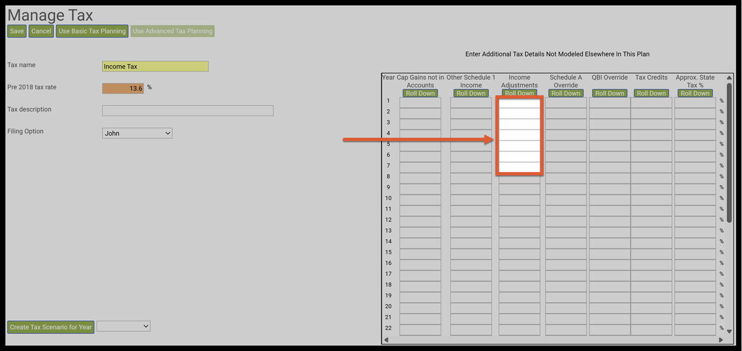Viewport: 742px width, 351px height.
Task: Roll Down the Schedule A Override column
Action: (x=566, y=93)
